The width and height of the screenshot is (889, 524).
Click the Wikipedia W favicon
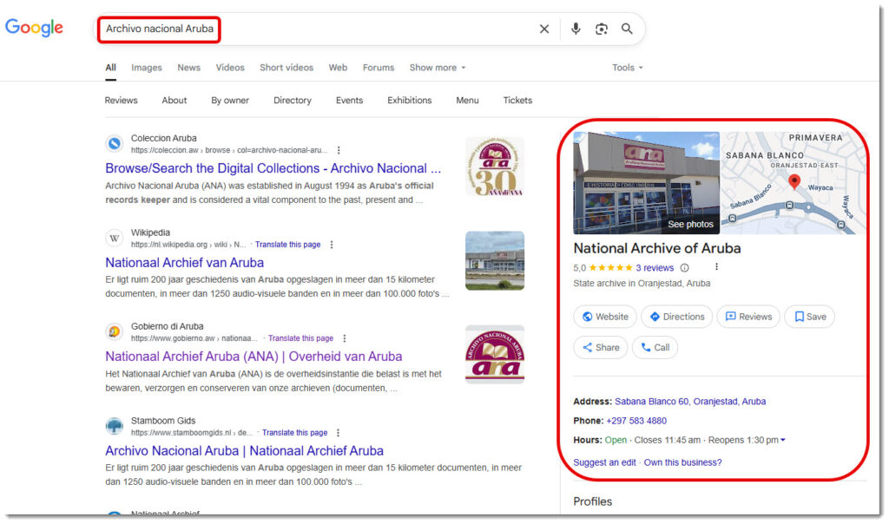(x=115, y=238)
